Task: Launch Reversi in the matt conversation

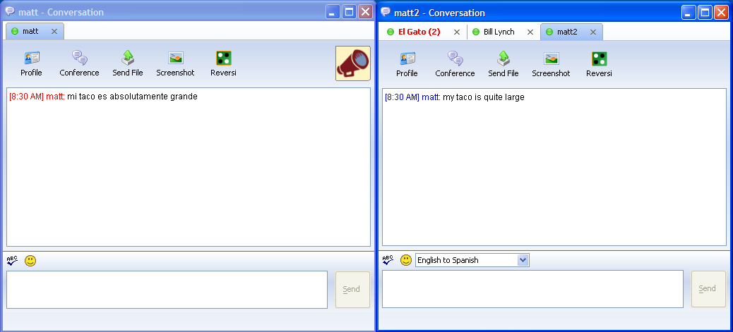Action: (223, 63)
